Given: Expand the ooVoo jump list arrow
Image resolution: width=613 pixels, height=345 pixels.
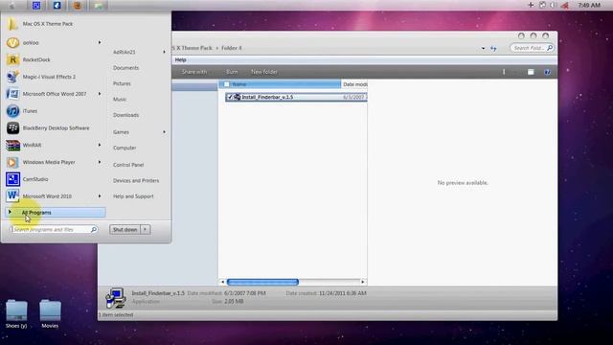Looking at the screenshot, I should [100, 42].
